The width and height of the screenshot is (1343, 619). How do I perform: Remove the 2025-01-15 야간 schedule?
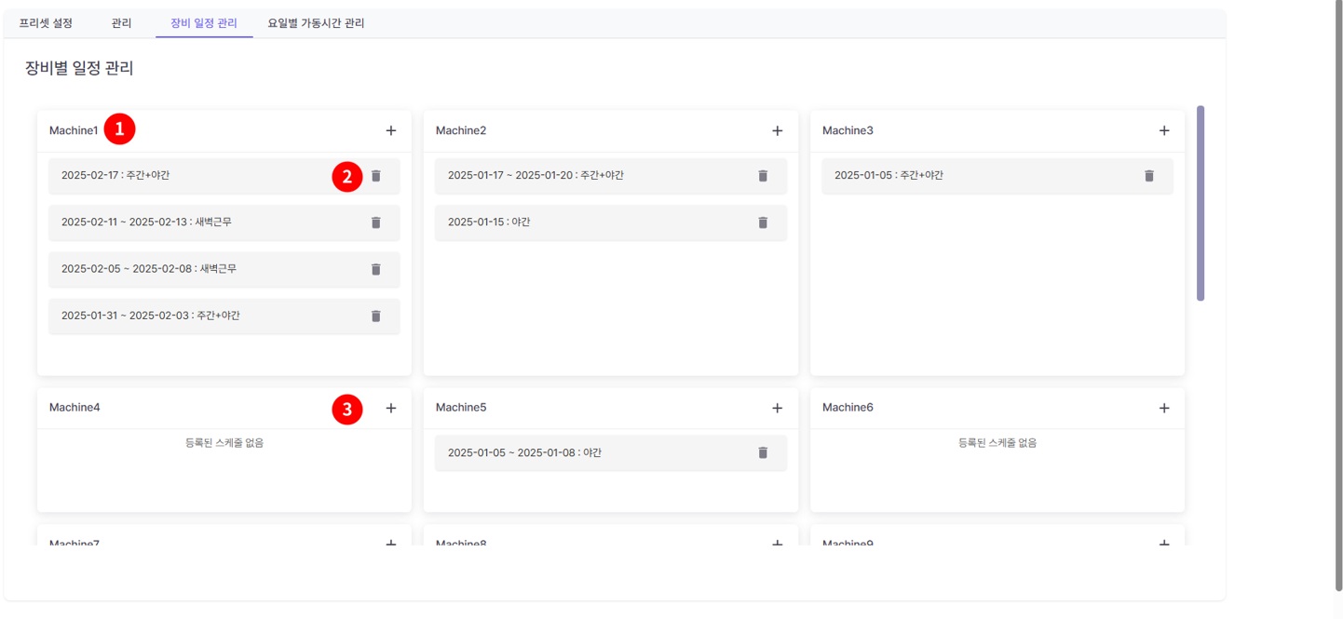(763, 222)
